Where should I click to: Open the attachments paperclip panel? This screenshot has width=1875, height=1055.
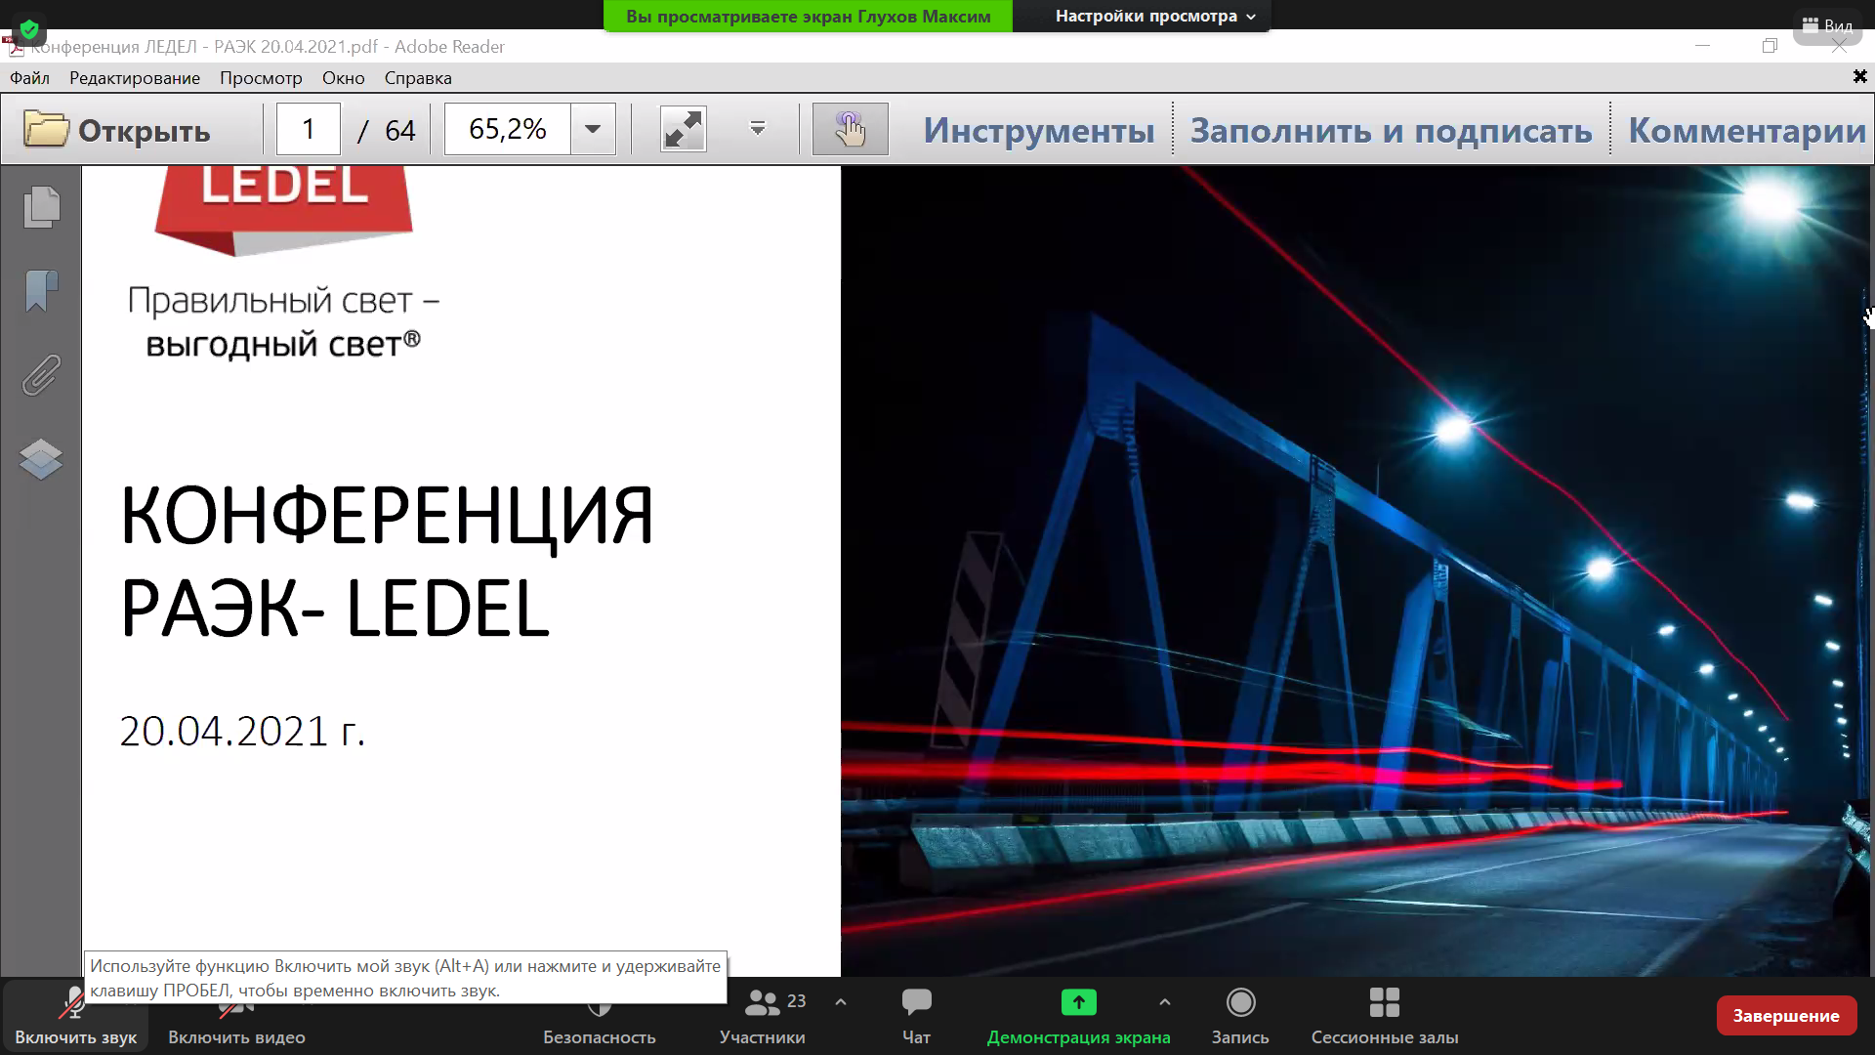point(41,375)
